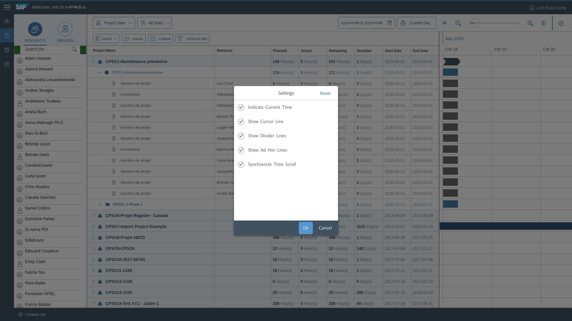
Task: Click the Expand button
Action: point(134,39)
